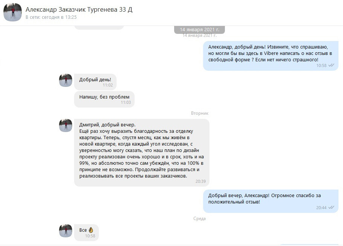Select the long review message starting 'Дмитрий, добрый вечер'
Image resolution: width=343 pixels, height=246 pixels.
tap(142, 153)
